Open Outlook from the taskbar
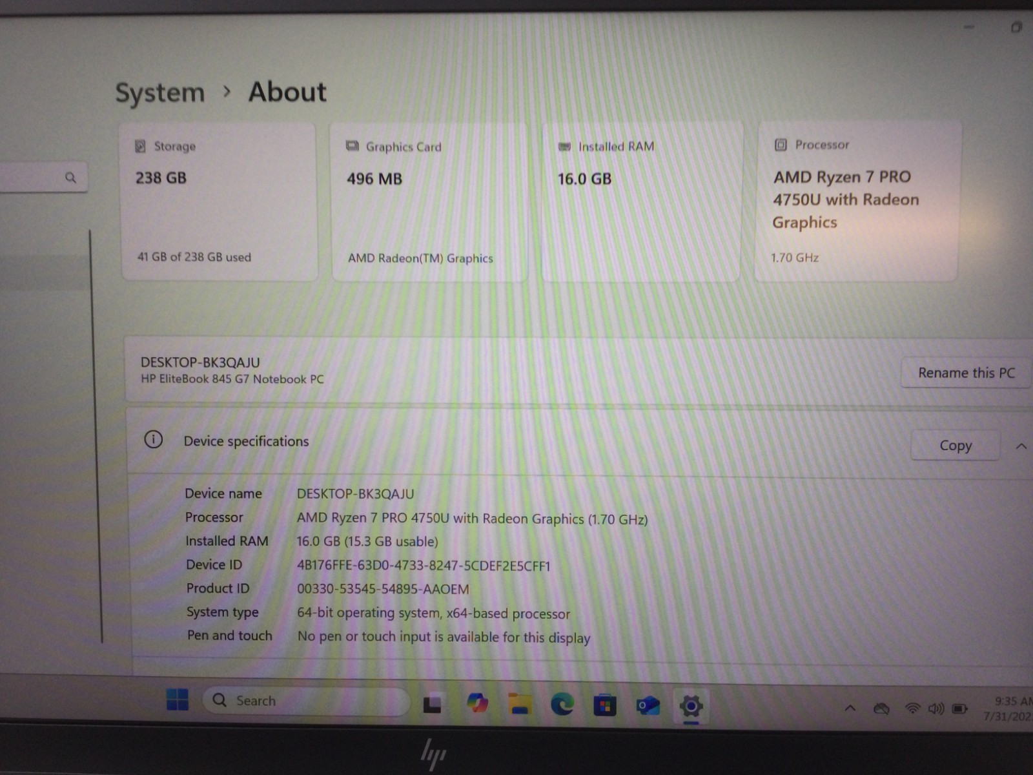This screenshot has width=1033, height=775. 648,705
